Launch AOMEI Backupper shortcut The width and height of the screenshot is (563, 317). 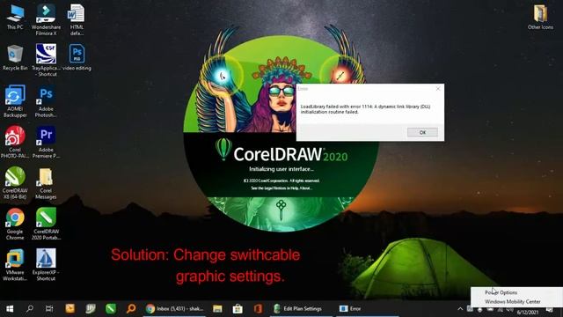click(x=15, y=101)
